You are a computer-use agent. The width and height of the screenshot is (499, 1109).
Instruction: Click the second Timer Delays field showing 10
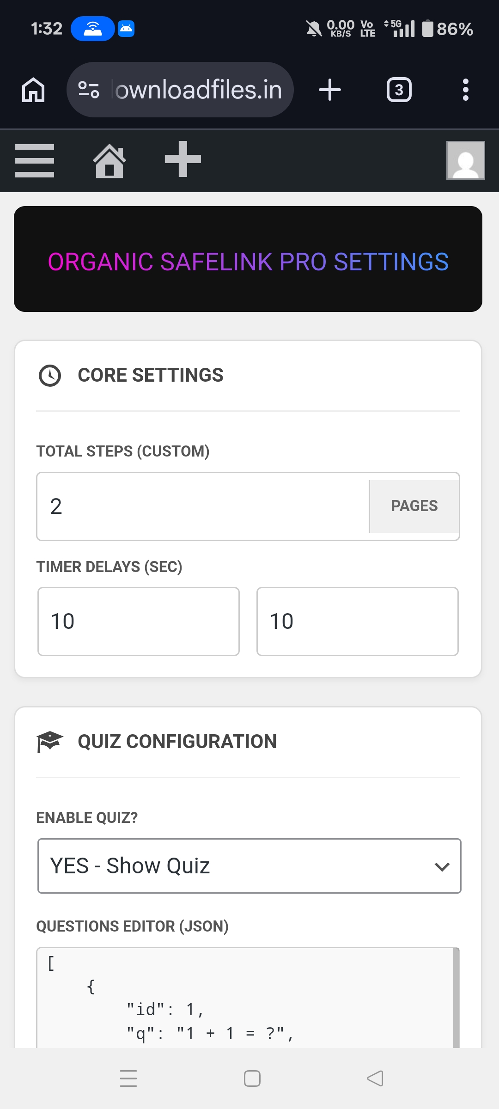point(357,621)
